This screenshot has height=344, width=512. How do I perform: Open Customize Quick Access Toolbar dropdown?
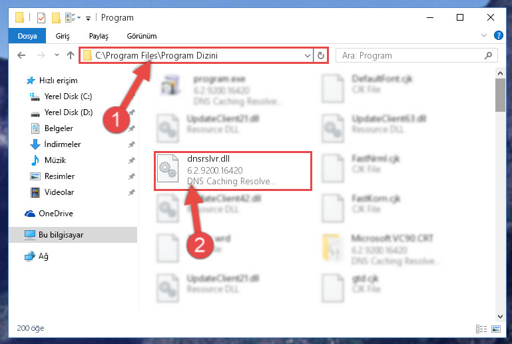(x=88, y=18)
